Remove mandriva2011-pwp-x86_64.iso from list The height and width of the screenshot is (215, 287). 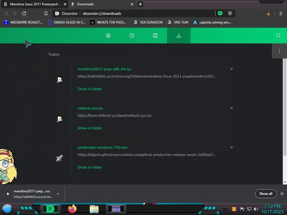tap(231, 69)
